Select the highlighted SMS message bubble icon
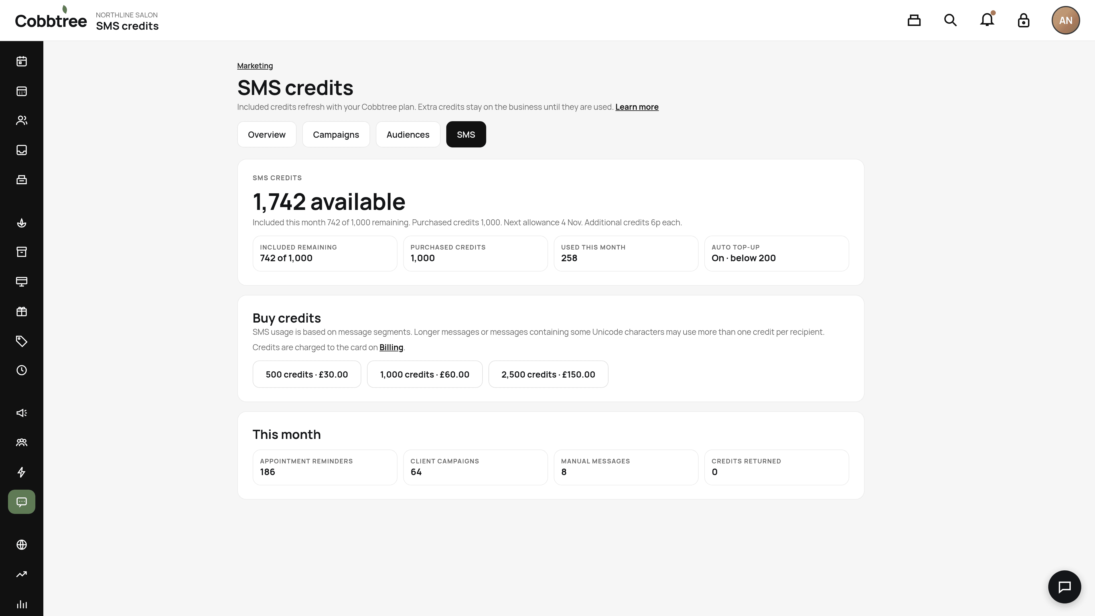The width and height of the screenshot is (1095, 616). coord(22,502)
